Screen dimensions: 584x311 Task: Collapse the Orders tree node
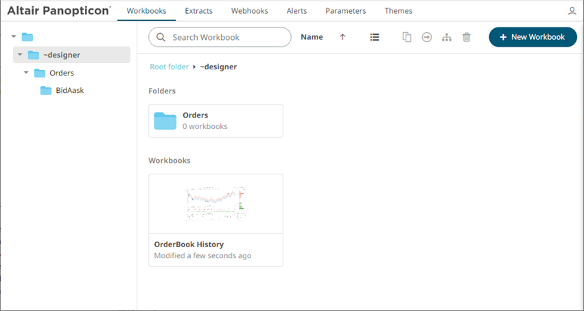(x=26, y=73)
